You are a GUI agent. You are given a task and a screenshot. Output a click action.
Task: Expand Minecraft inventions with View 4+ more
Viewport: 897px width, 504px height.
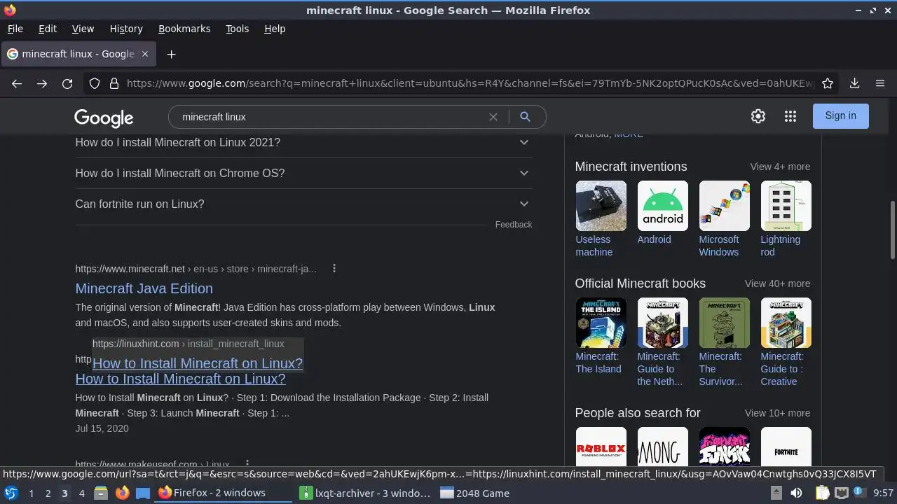tap(780, 167)
